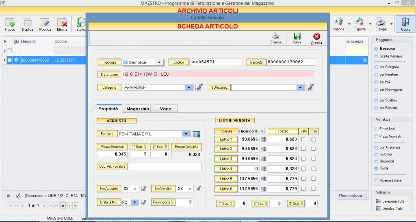
Task: Click the Importa toolbar icon
Action: click(338, 24)
